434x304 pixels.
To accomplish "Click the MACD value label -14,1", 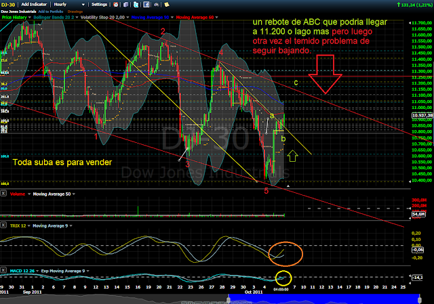I will (418, 278).
